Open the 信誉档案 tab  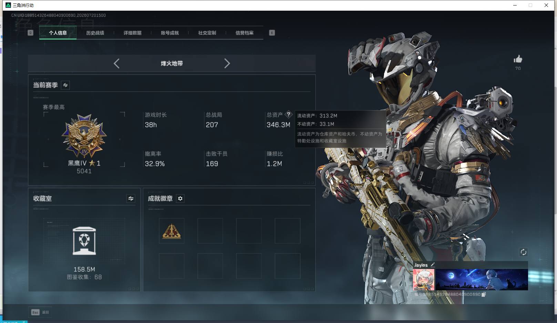tap(244, 33)
